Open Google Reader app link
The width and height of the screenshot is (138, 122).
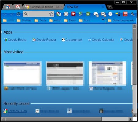(x=44, y=40)
